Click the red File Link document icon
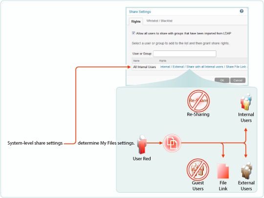 (x=223, y=171)
